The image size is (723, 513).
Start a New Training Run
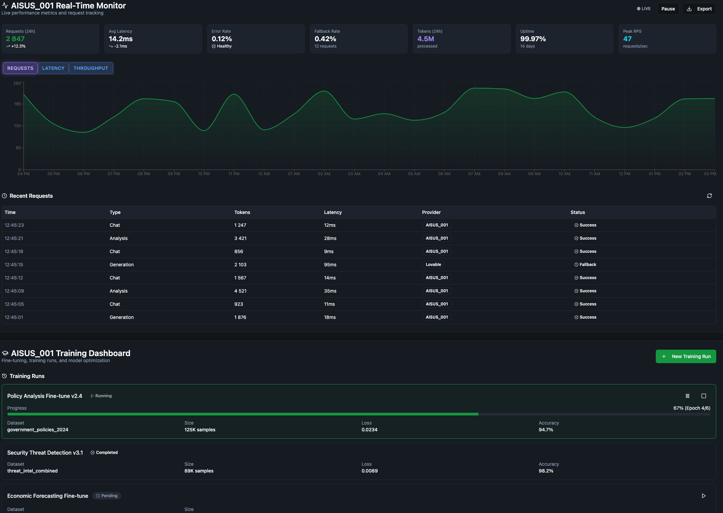686,356
